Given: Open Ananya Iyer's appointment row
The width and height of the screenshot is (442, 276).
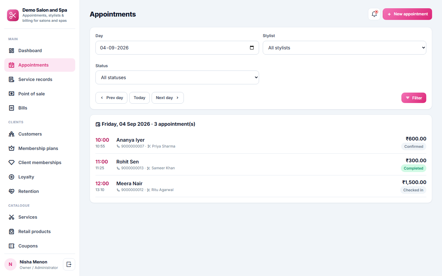Looking at the screenshot, I should tap(261, 143).
